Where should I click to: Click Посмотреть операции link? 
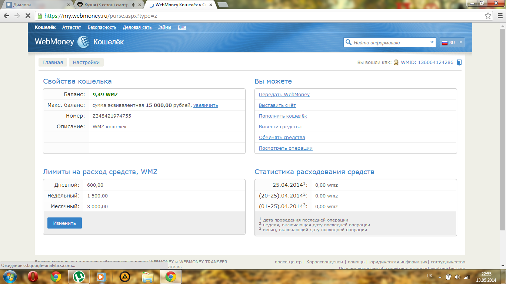(286, 148)
